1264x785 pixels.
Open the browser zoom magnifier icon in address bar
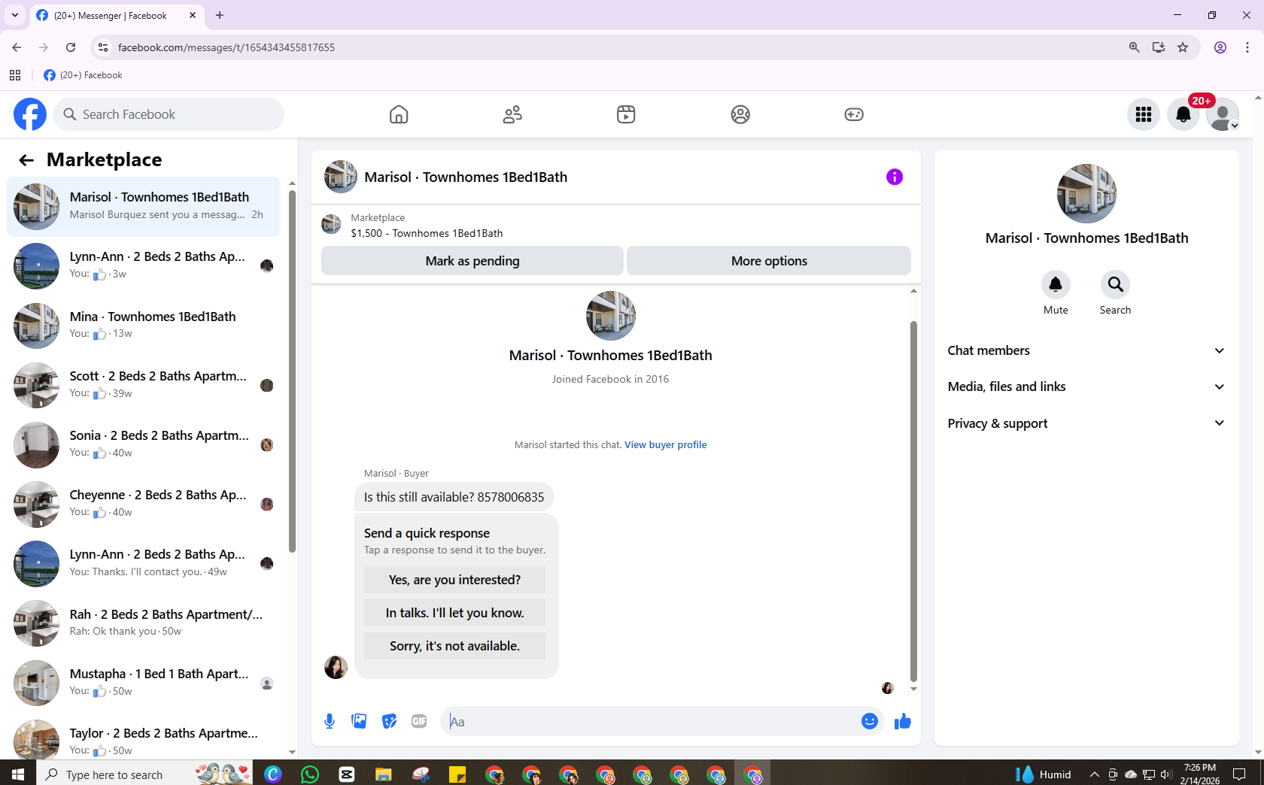coord(1134,47)
